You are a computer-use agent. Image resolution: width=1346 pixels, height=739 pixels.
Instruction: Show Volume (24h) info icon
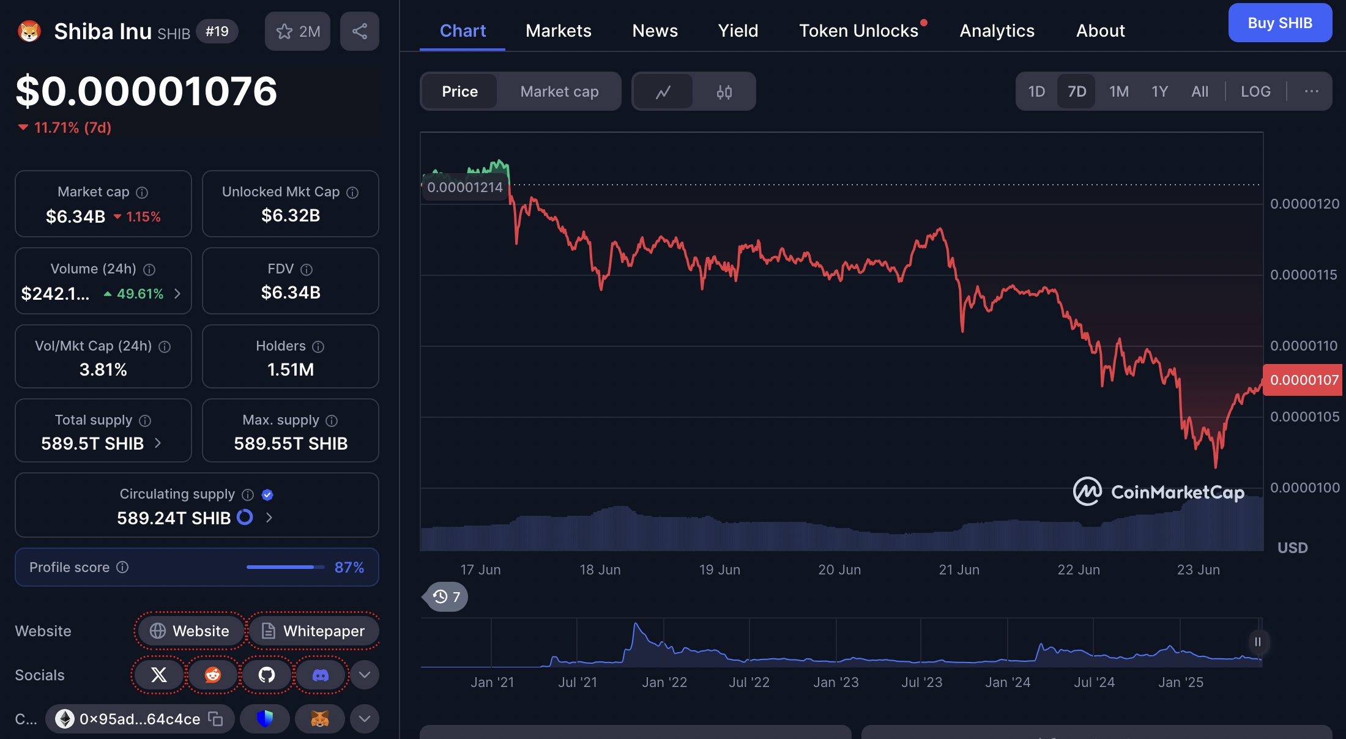(x=149, y=270)
